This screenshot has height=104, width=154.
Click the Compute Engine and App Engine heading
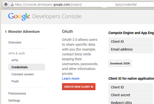(131, 33)
